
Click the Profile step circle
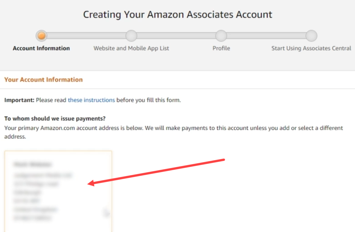coord(221,36)
